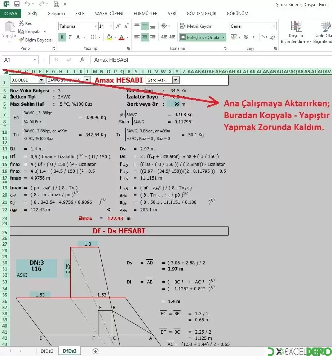The height and width of the screenshot is (356, 332).
Task: Click the Kes (cut) scissors icon
Action: 21,23
